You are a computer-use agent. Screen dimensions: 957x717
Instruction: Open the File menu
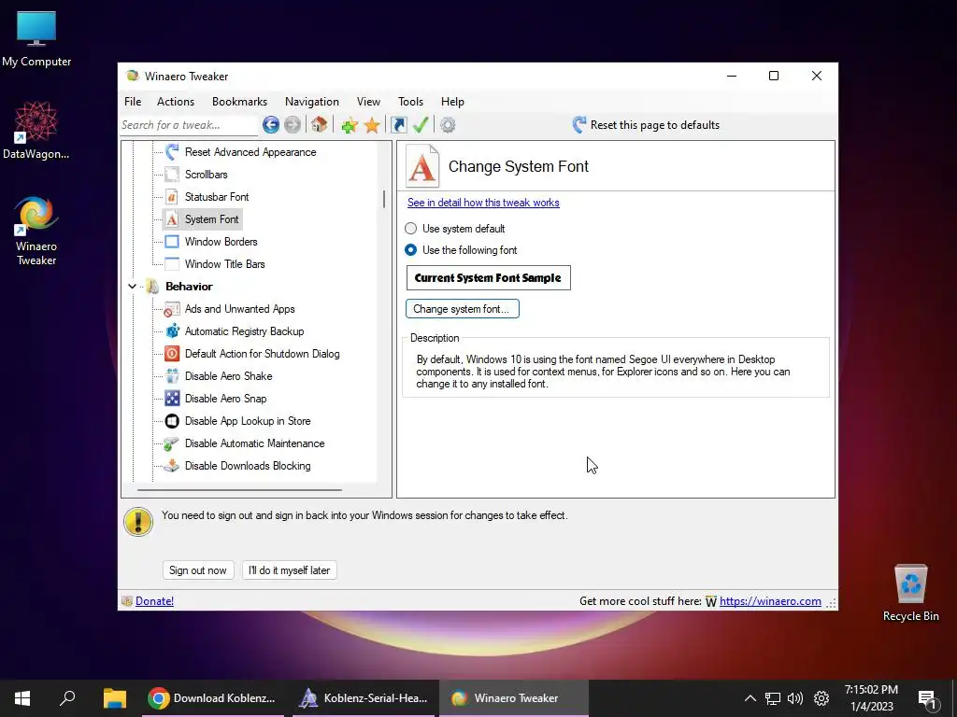[x=133, y=102]
